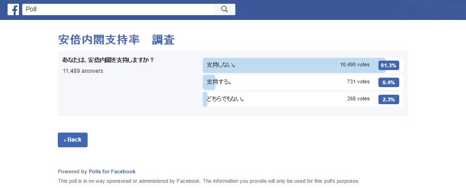Click the 2.3% percentage badge

coord(388,99)
